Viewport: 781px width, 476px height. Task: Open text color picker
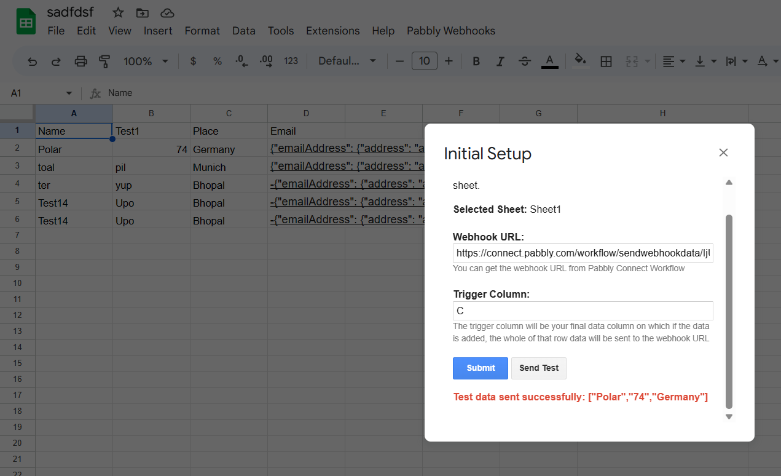point(550,61)
